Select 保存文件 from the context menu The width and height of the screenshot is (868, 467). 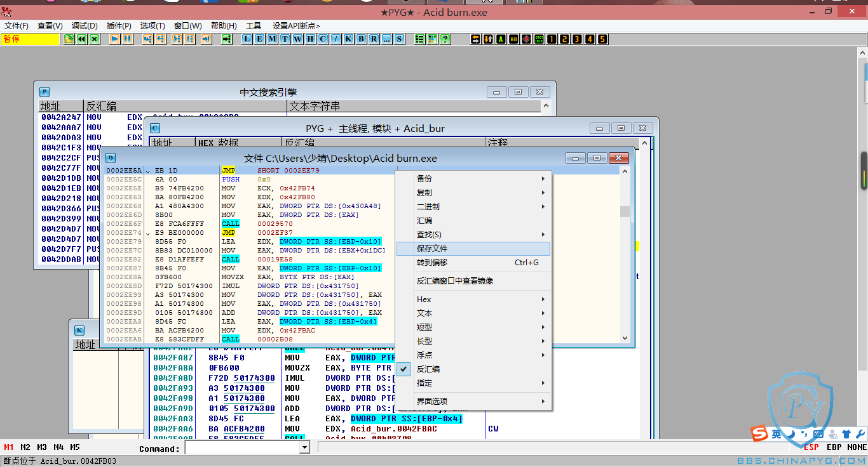pos(473,249)
